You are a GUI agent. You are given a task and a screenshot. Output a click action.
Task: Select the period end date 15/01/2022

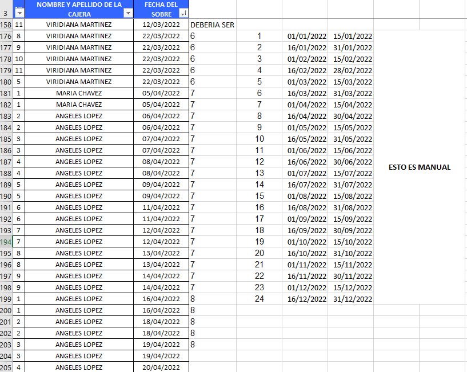pos(351,37)
